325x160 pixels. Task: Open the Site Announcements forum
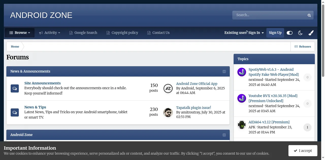coord(42,83)
